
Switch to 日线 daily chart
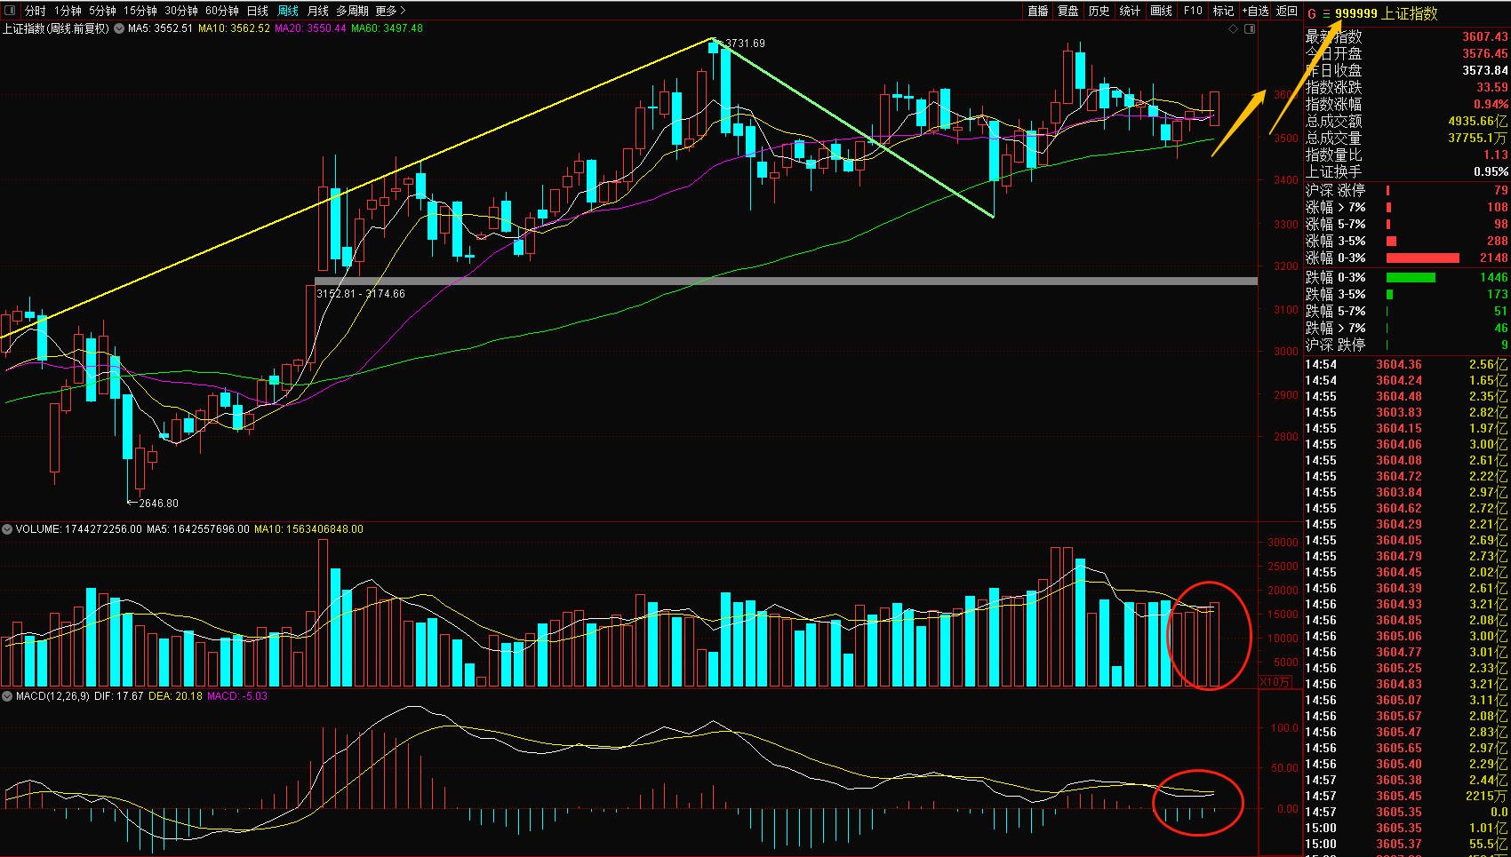[x=258, y=11]
